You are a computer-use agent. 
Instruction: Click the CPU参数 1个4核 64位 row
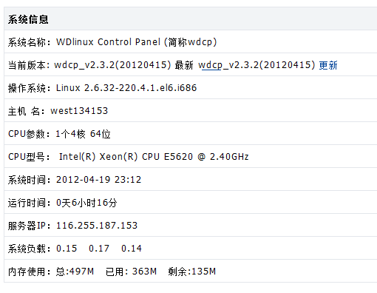(190, 134)
